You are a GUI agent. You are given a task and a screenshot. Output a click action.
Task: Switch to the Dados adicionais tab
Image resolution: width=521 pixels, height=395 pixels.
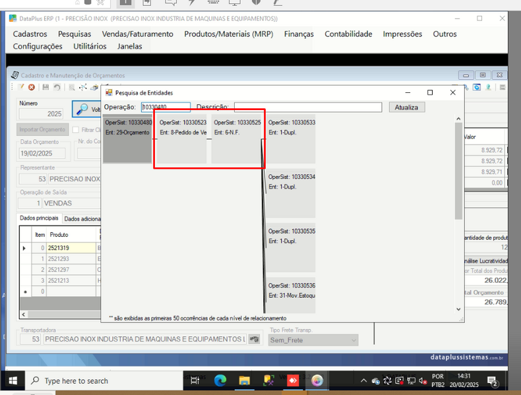point(82,219)
